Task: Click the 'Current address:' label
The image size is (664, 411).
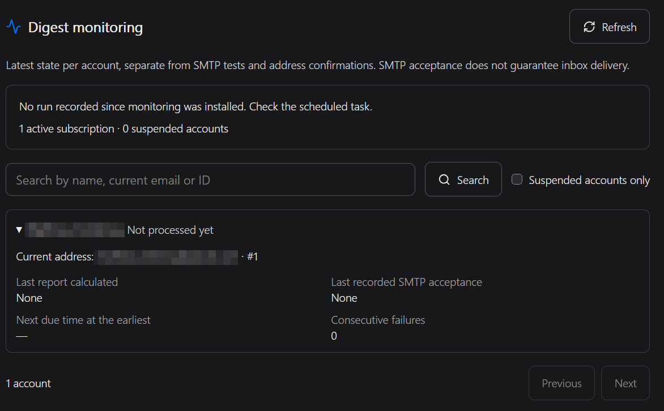Action: click(54, 256)
